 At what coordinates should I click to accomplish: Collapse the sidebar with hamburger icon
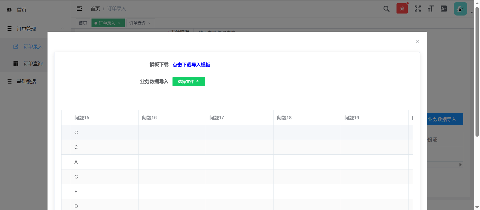(x=79, y=9)
